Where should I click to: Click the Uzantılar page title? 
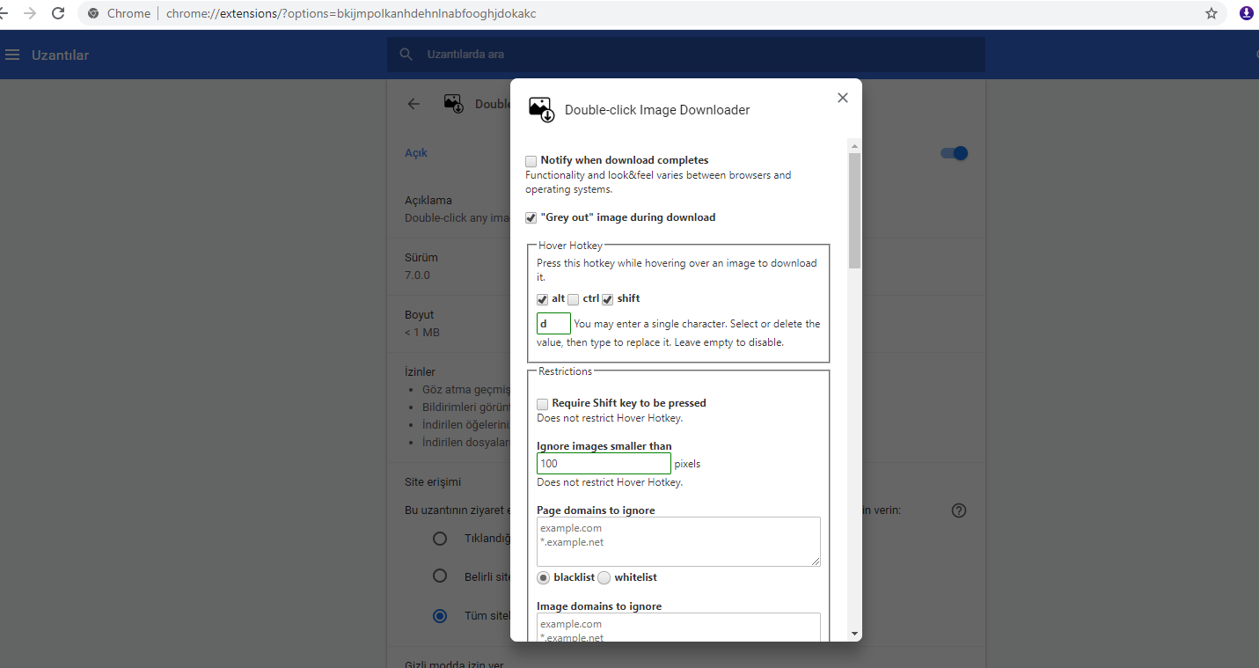[x=60, y=55]
